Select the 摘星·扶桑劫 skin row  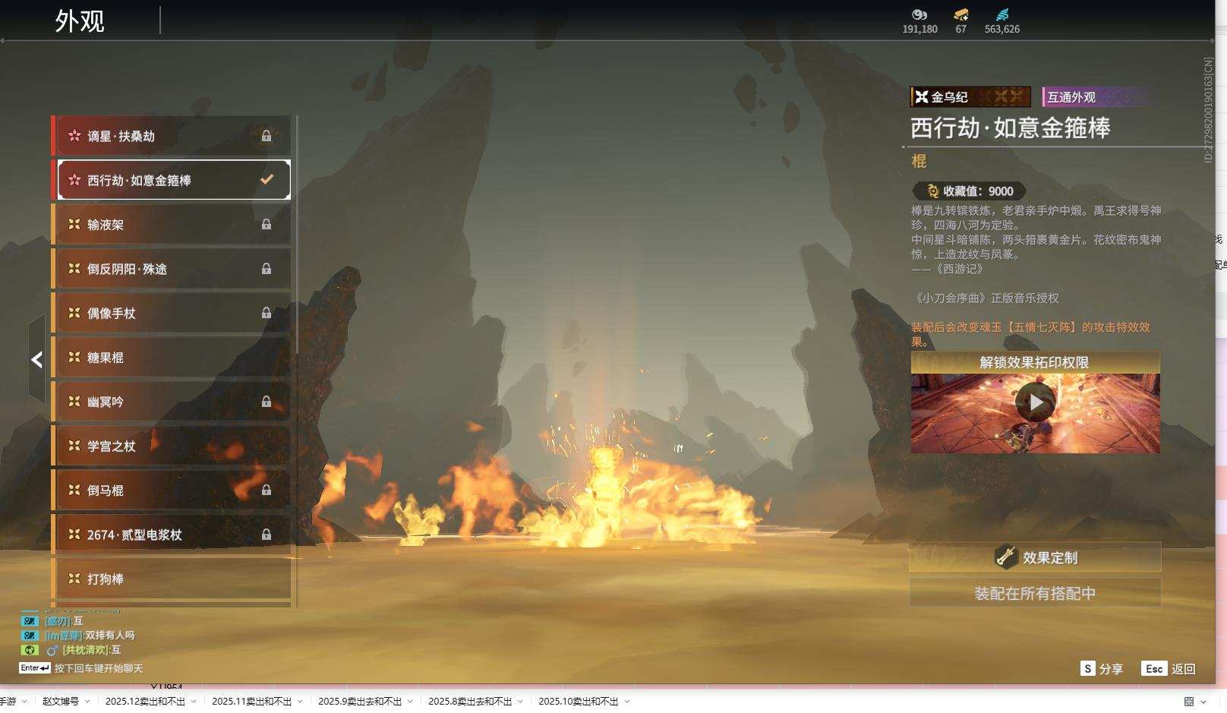click(x=172, y=136)
